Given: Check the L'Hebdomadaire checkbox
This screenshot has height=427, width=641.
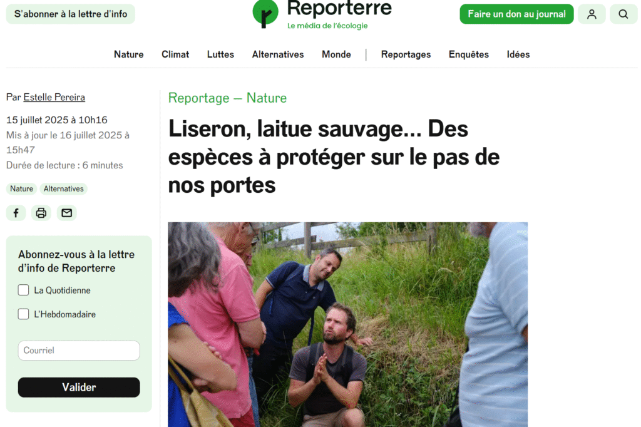Looking at the screenshot, I should click(23, 314).
